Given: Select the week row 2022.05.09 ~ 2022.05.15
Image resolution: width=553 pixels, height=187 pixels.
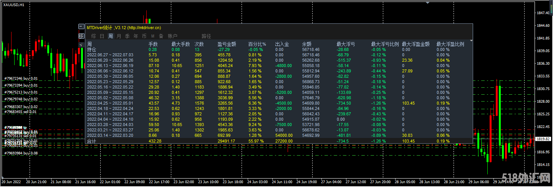Looking at the screenshot, I should coord(278,92).
